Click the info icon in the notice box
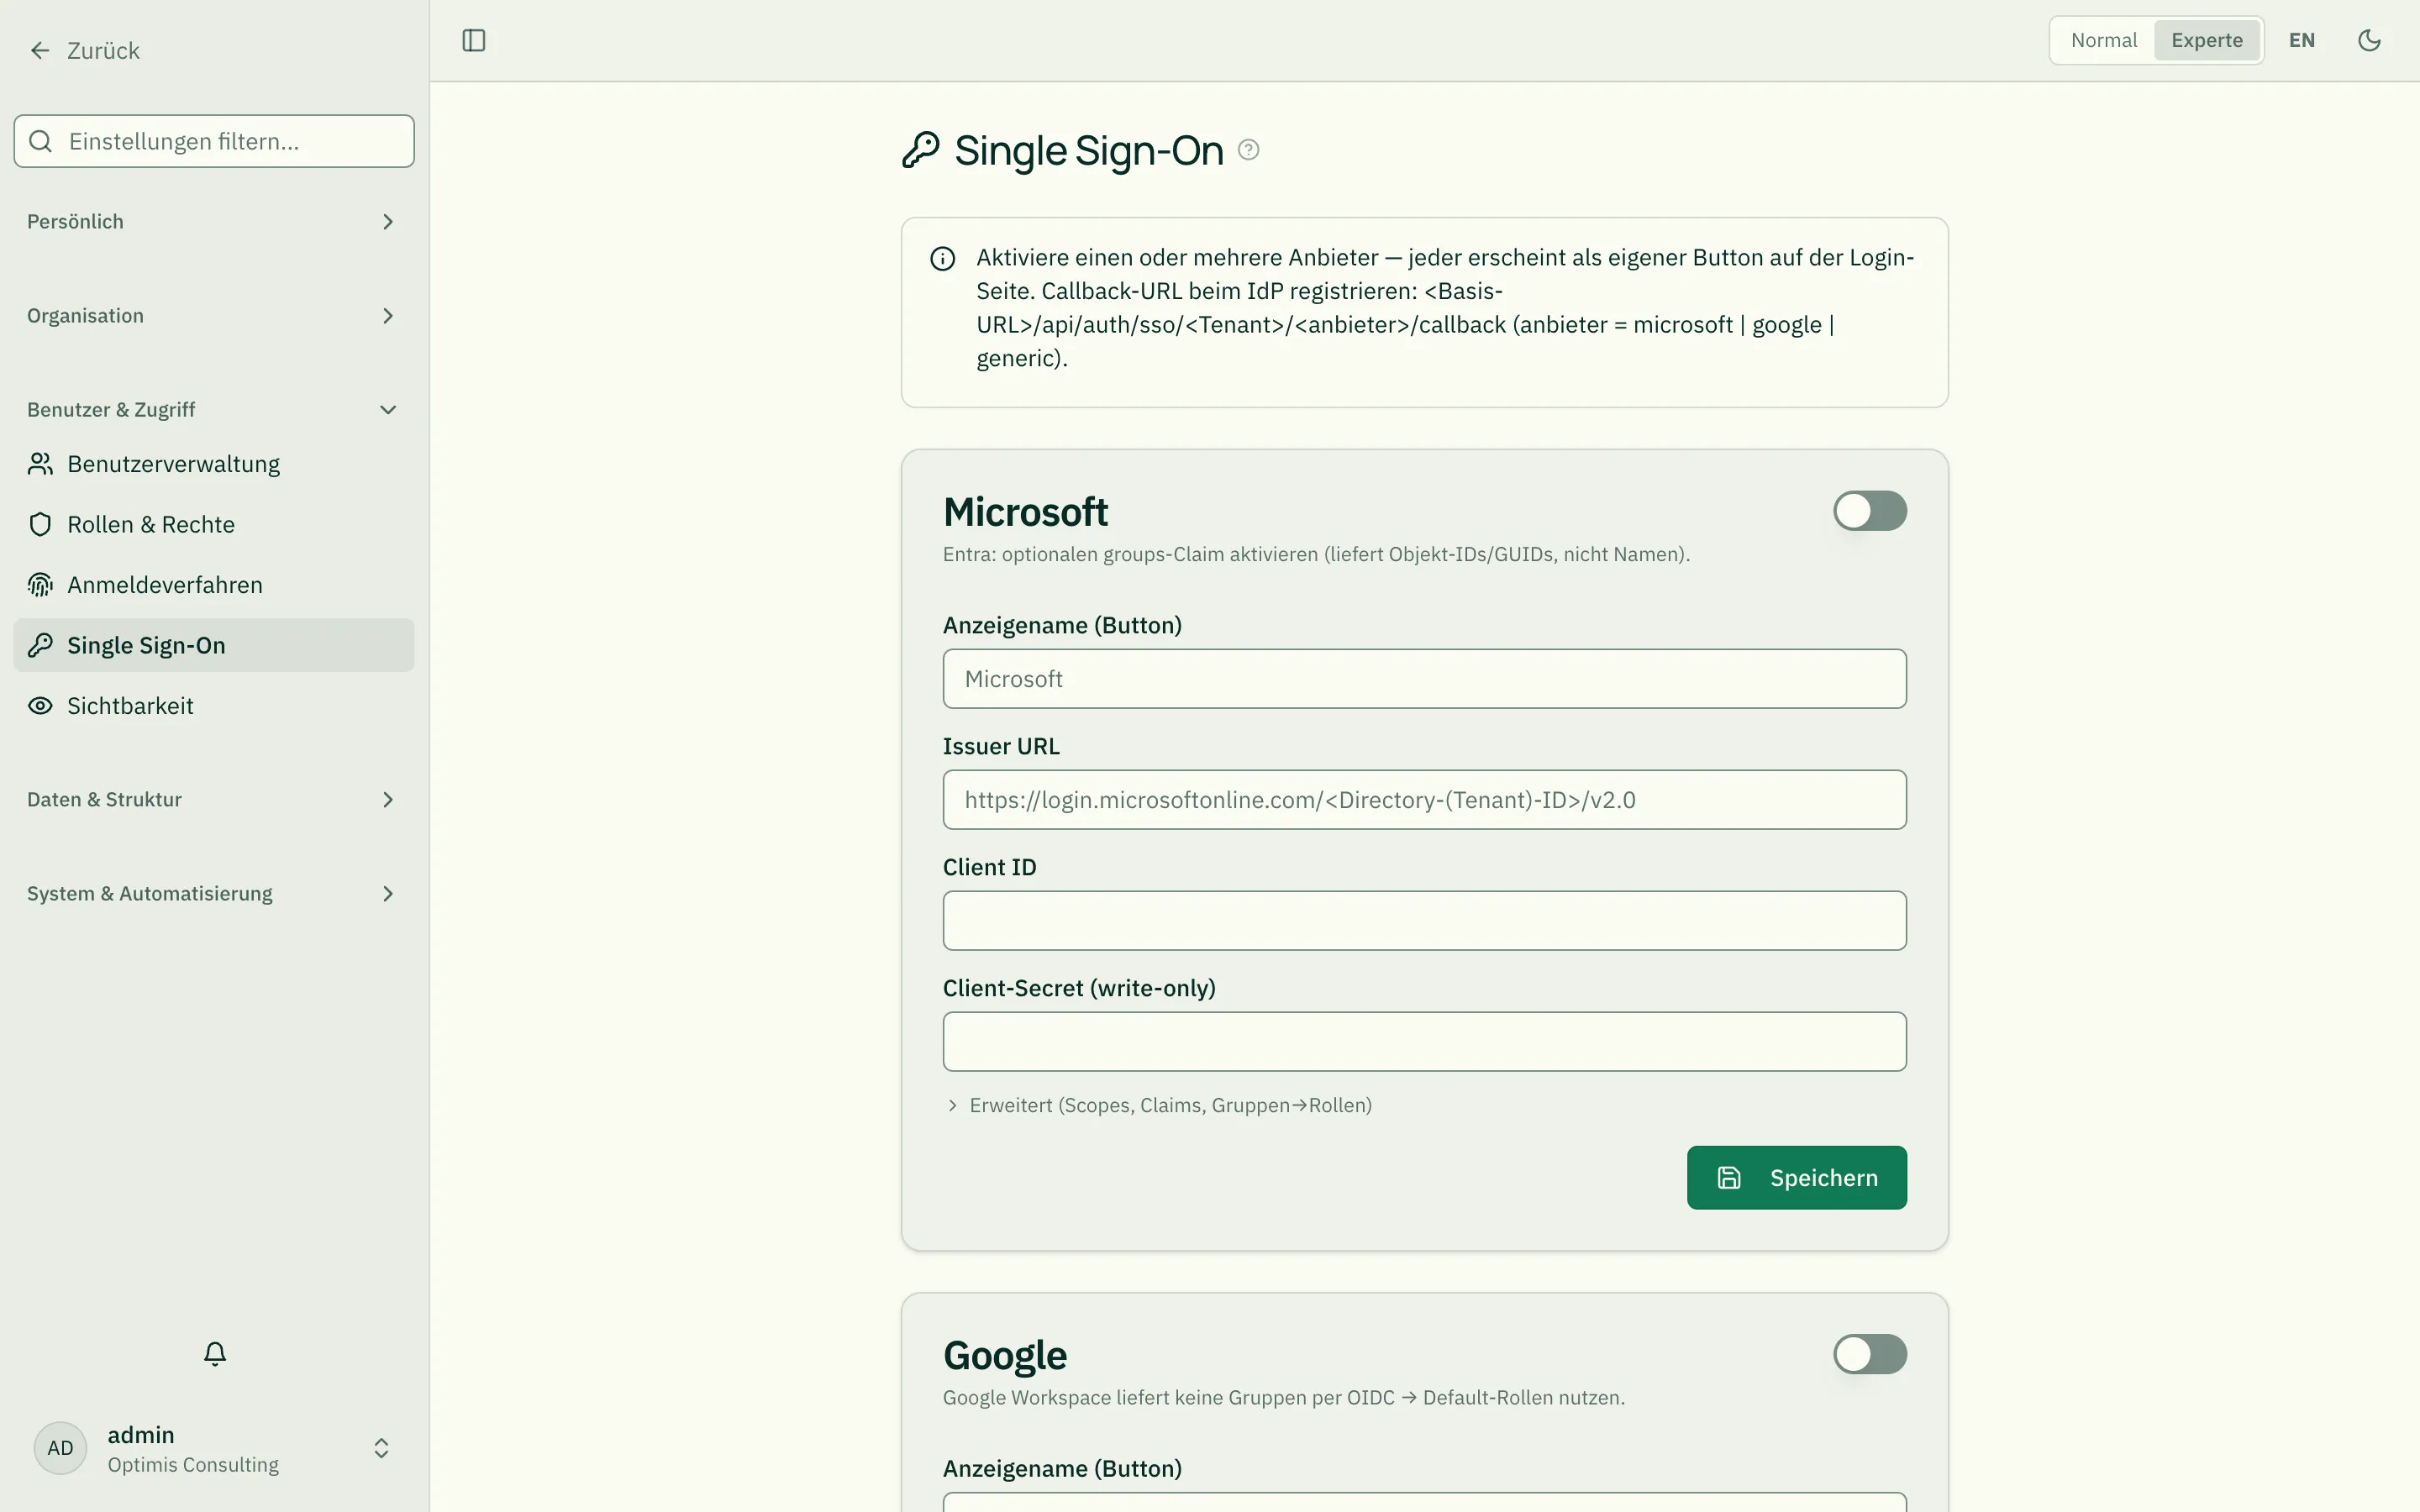 point(942,259)
